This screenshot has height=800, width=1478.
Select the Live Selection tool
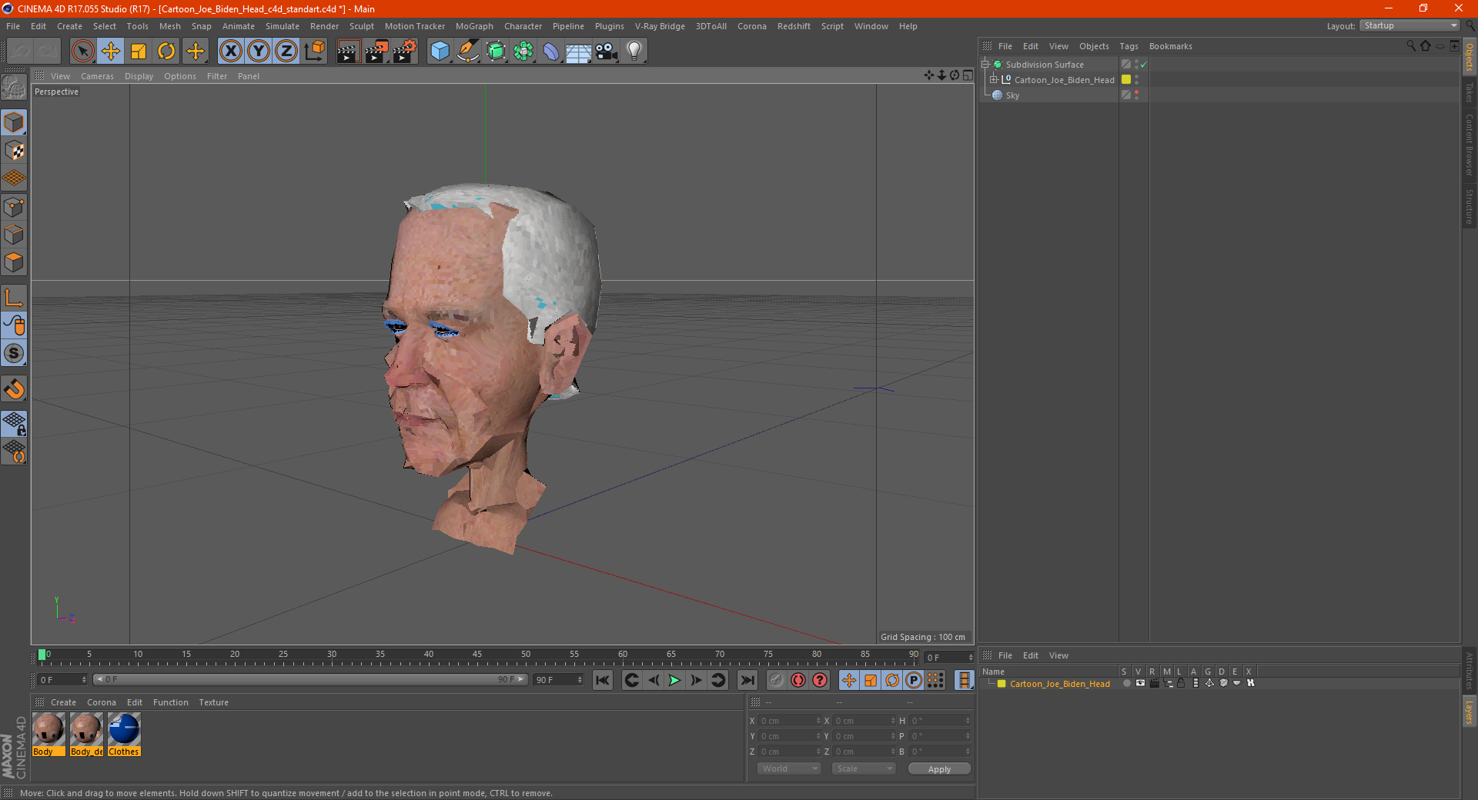82,52
